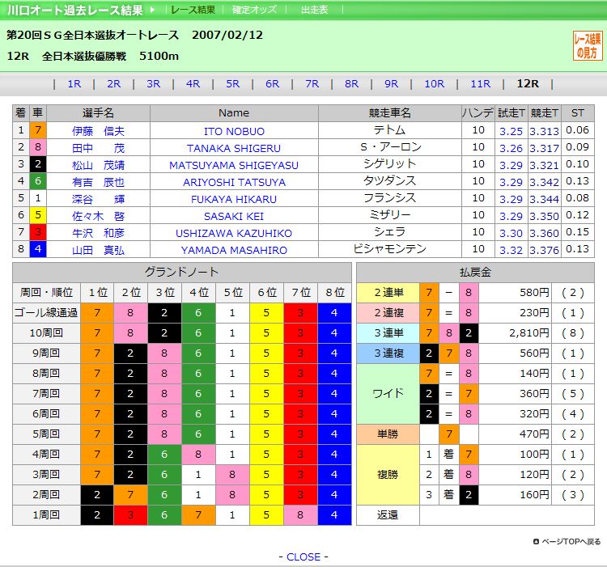Open rider 伊藤 信夫 profile link

pyautogui.click(x=98, y=131)
